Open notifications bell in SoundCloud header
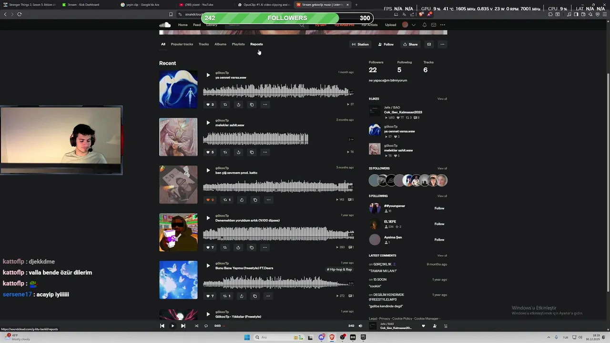Image resolution: width=610 pixels, height=343 pixels. point(424,25)
